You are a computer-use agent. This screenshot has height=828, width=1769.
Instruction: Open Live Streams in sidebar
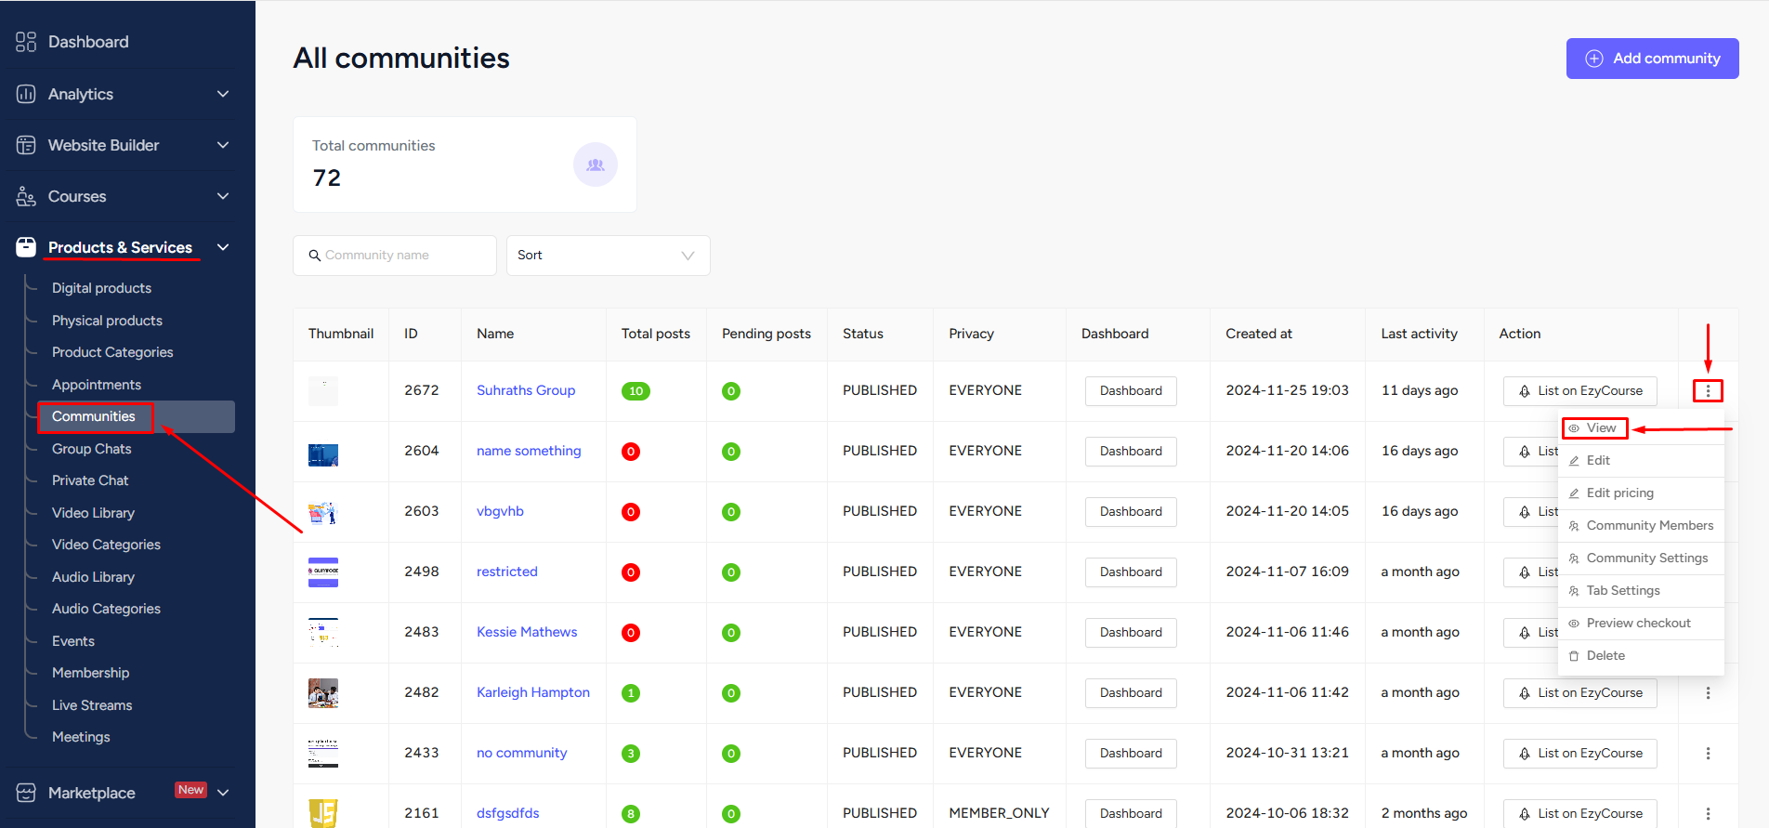tap(92, 705)
